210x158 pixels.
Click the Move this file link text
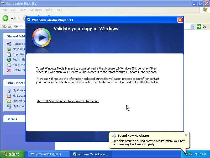19,49
